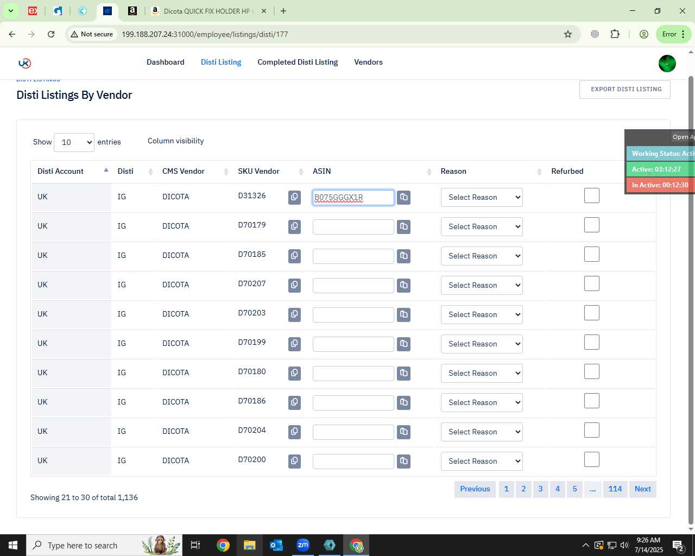Copy SKU D70186 with its copy icon
The width and height of the screenshot is (695, 556).
(x=294, y=402)
